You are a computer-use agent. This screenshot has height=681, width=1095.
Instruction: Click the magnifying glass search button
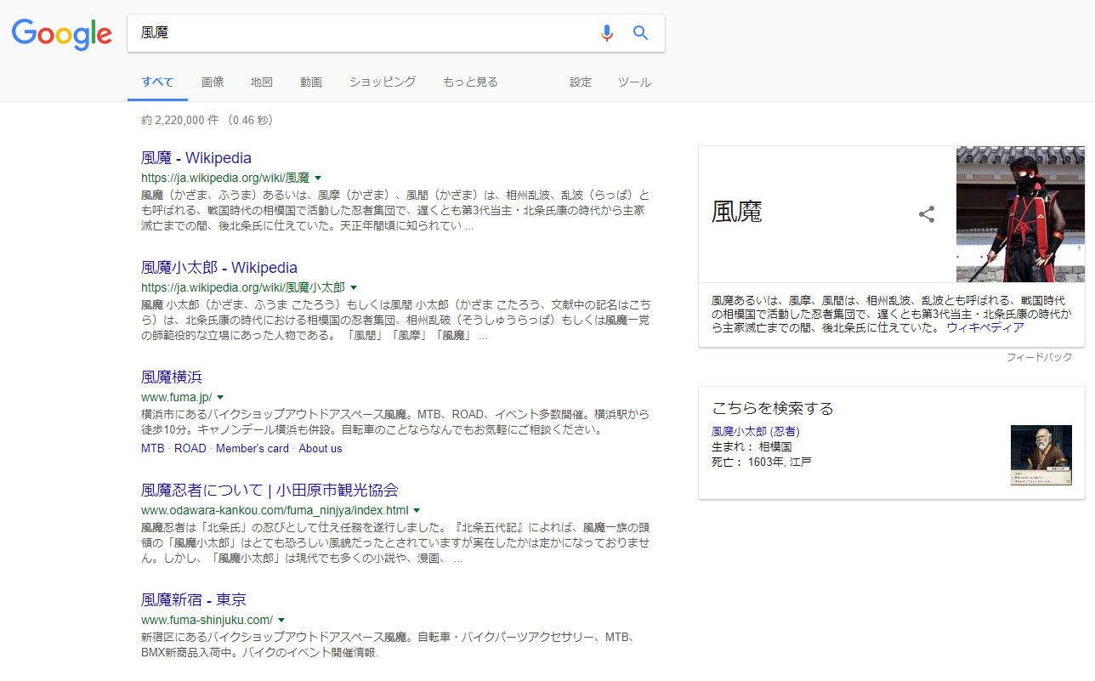(x=640, y=33)
